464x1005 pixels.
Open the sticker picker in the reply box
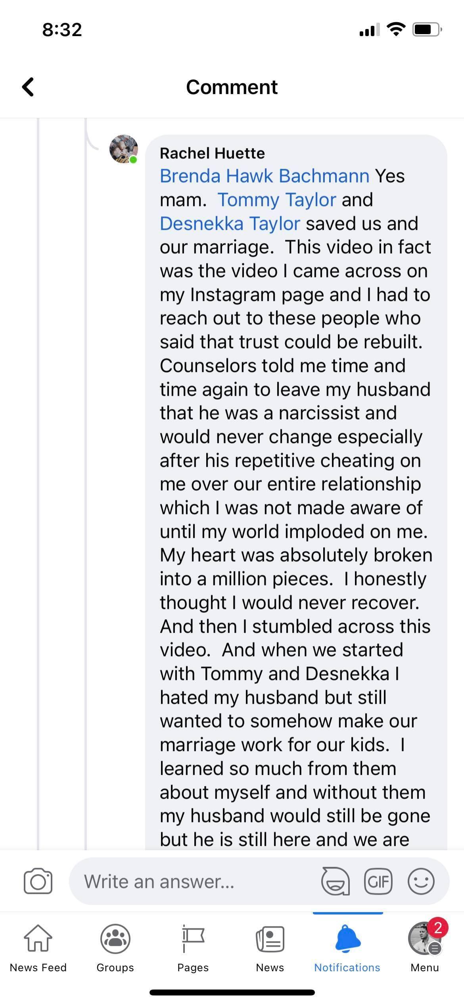(335, 881)
